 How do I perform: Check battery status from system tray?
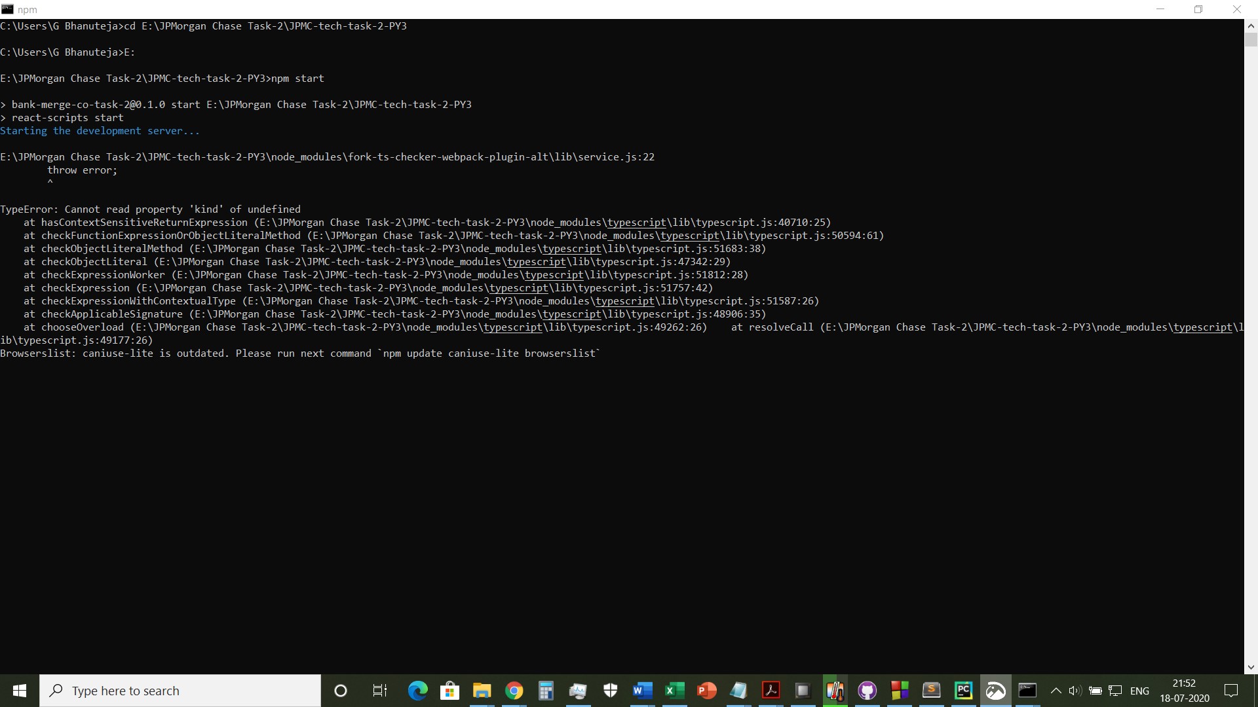click(x=1096, y=691)
